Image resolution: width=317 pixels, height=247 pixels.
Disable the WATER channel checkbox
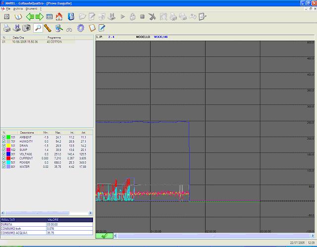point(4,167)
